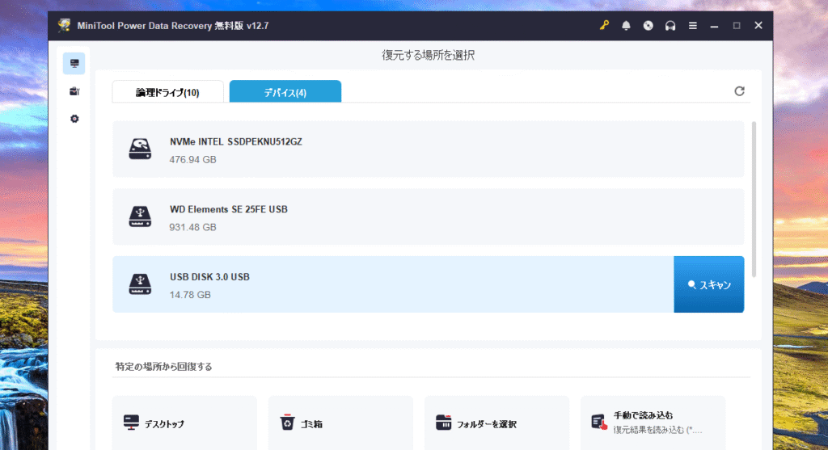Click the key register icon in title bar
This screenshot has height=450, width=828.
coord(604,26)
